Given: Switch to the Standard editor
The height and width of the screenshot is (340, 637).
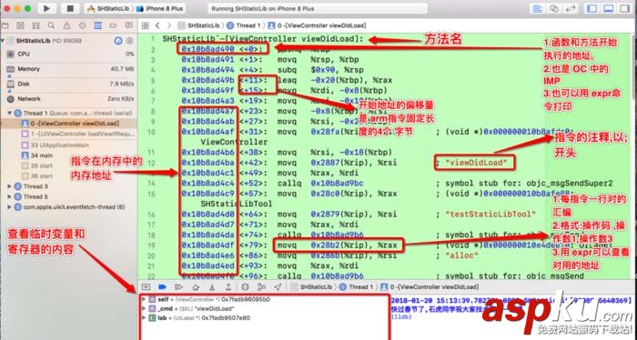Looking at the screenshot, I should [538, 8].
